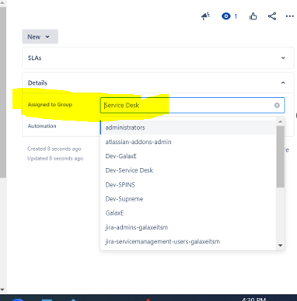Select administrators from the group list

tap(188, 128)
